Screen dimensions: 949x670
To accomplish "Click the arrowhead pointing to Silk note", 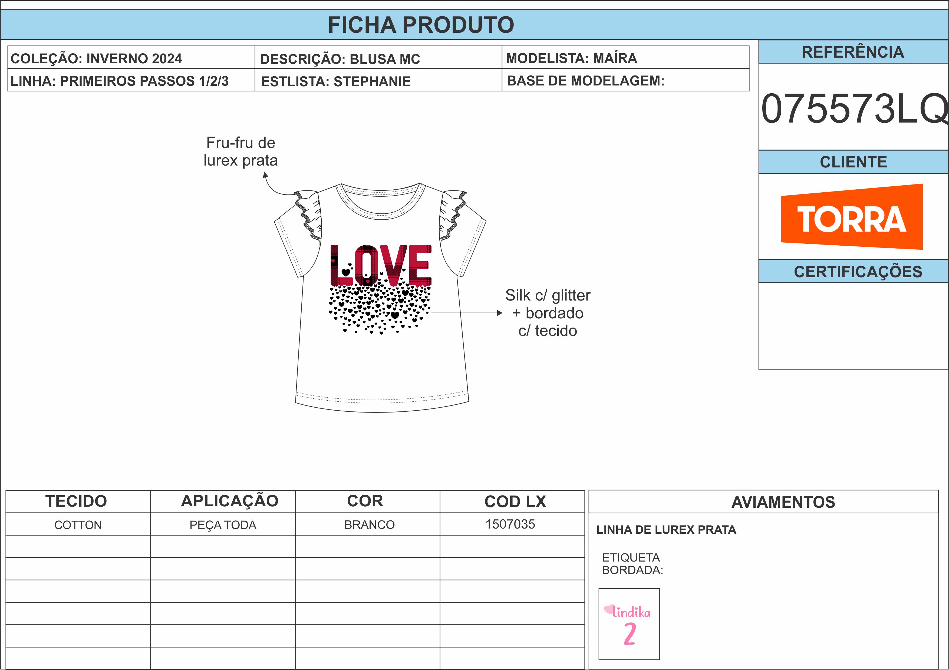I will (x=500, y=313).
